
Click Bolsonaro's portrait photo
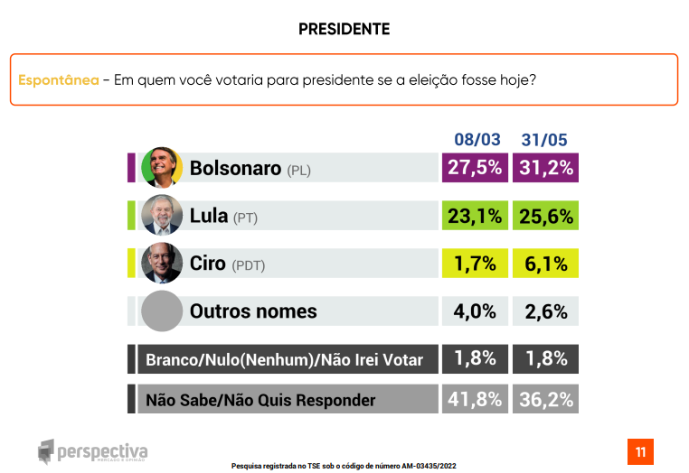click(162, 168)
